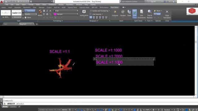Switch to the Text Editor ribbon tab
This screenshot has height=111, width=198.
tap(114, 7)
